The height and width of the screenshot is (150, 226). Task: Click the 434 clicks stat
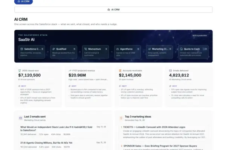pyautogui.click(x=56, y=134)
